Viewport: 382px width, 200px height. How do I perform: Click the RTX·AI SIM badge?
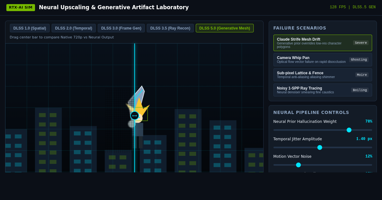(x=21, y=8)
